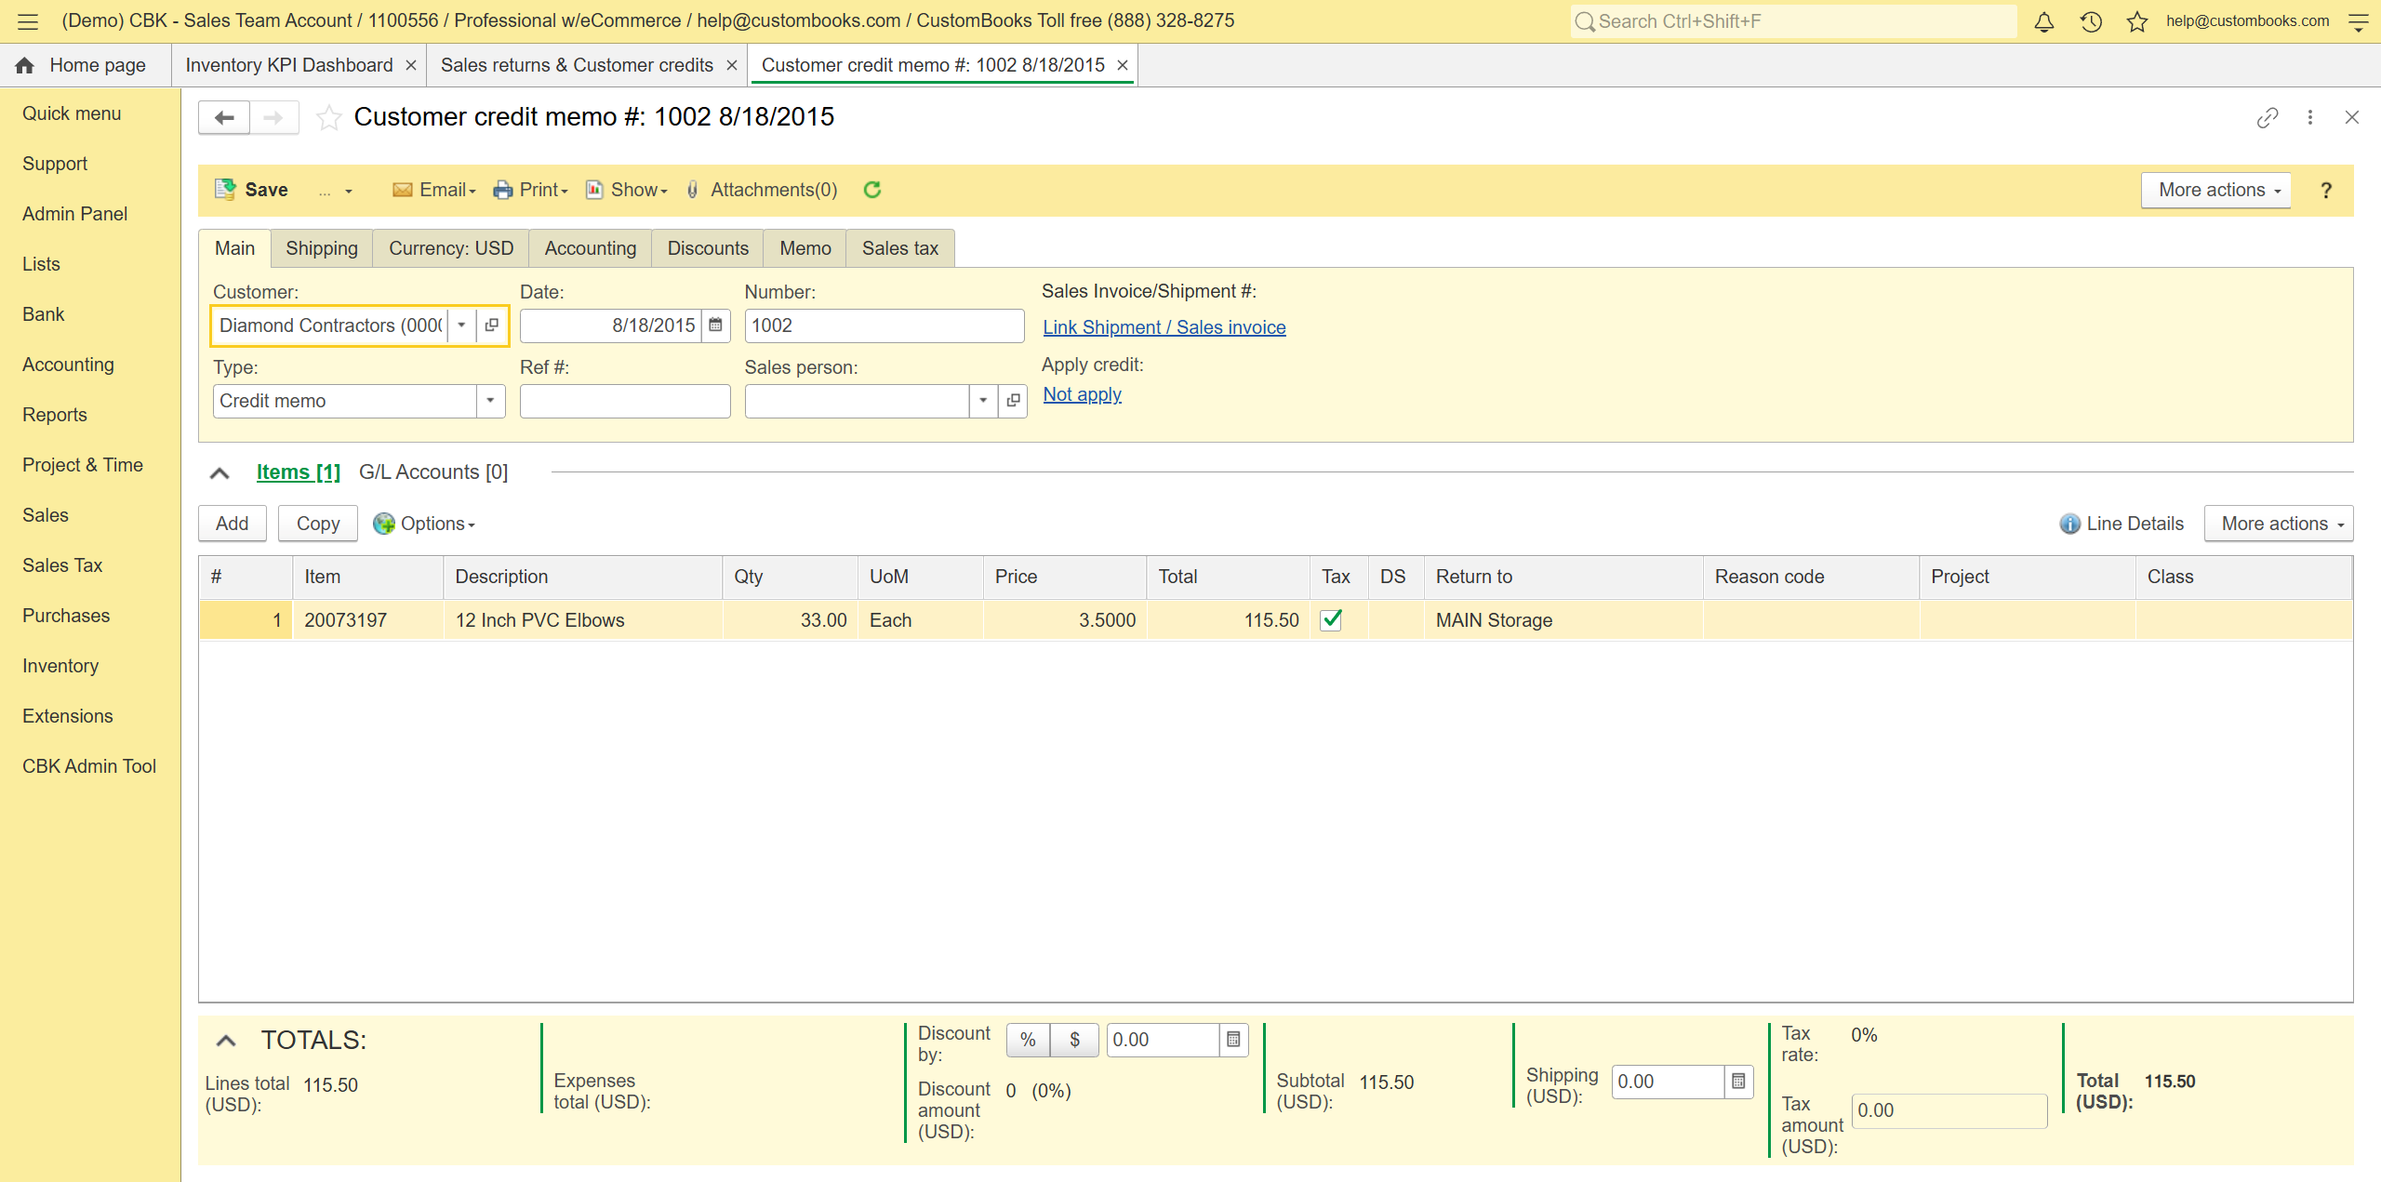This screenshot has height=1182, width=2381.
Task: Open Customer record with open-form icon
Action: [x=492, y=325]
